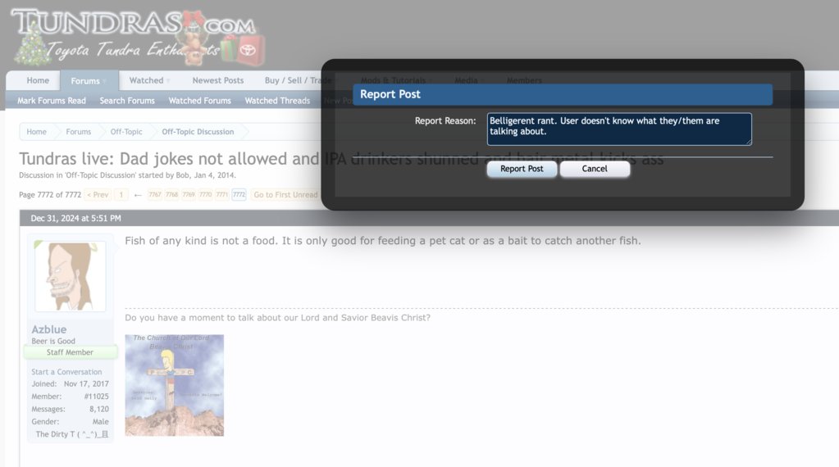Click Start a Conversation link
The height and width of the screenshot is (467, 839).
click(x=66, y=372)
